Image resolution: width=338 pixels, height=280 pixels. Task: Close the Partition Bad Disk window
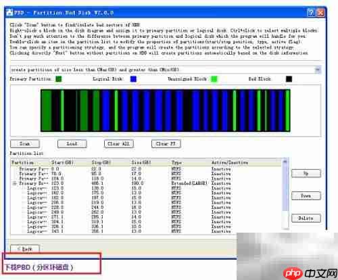click(x=320, y=13)
